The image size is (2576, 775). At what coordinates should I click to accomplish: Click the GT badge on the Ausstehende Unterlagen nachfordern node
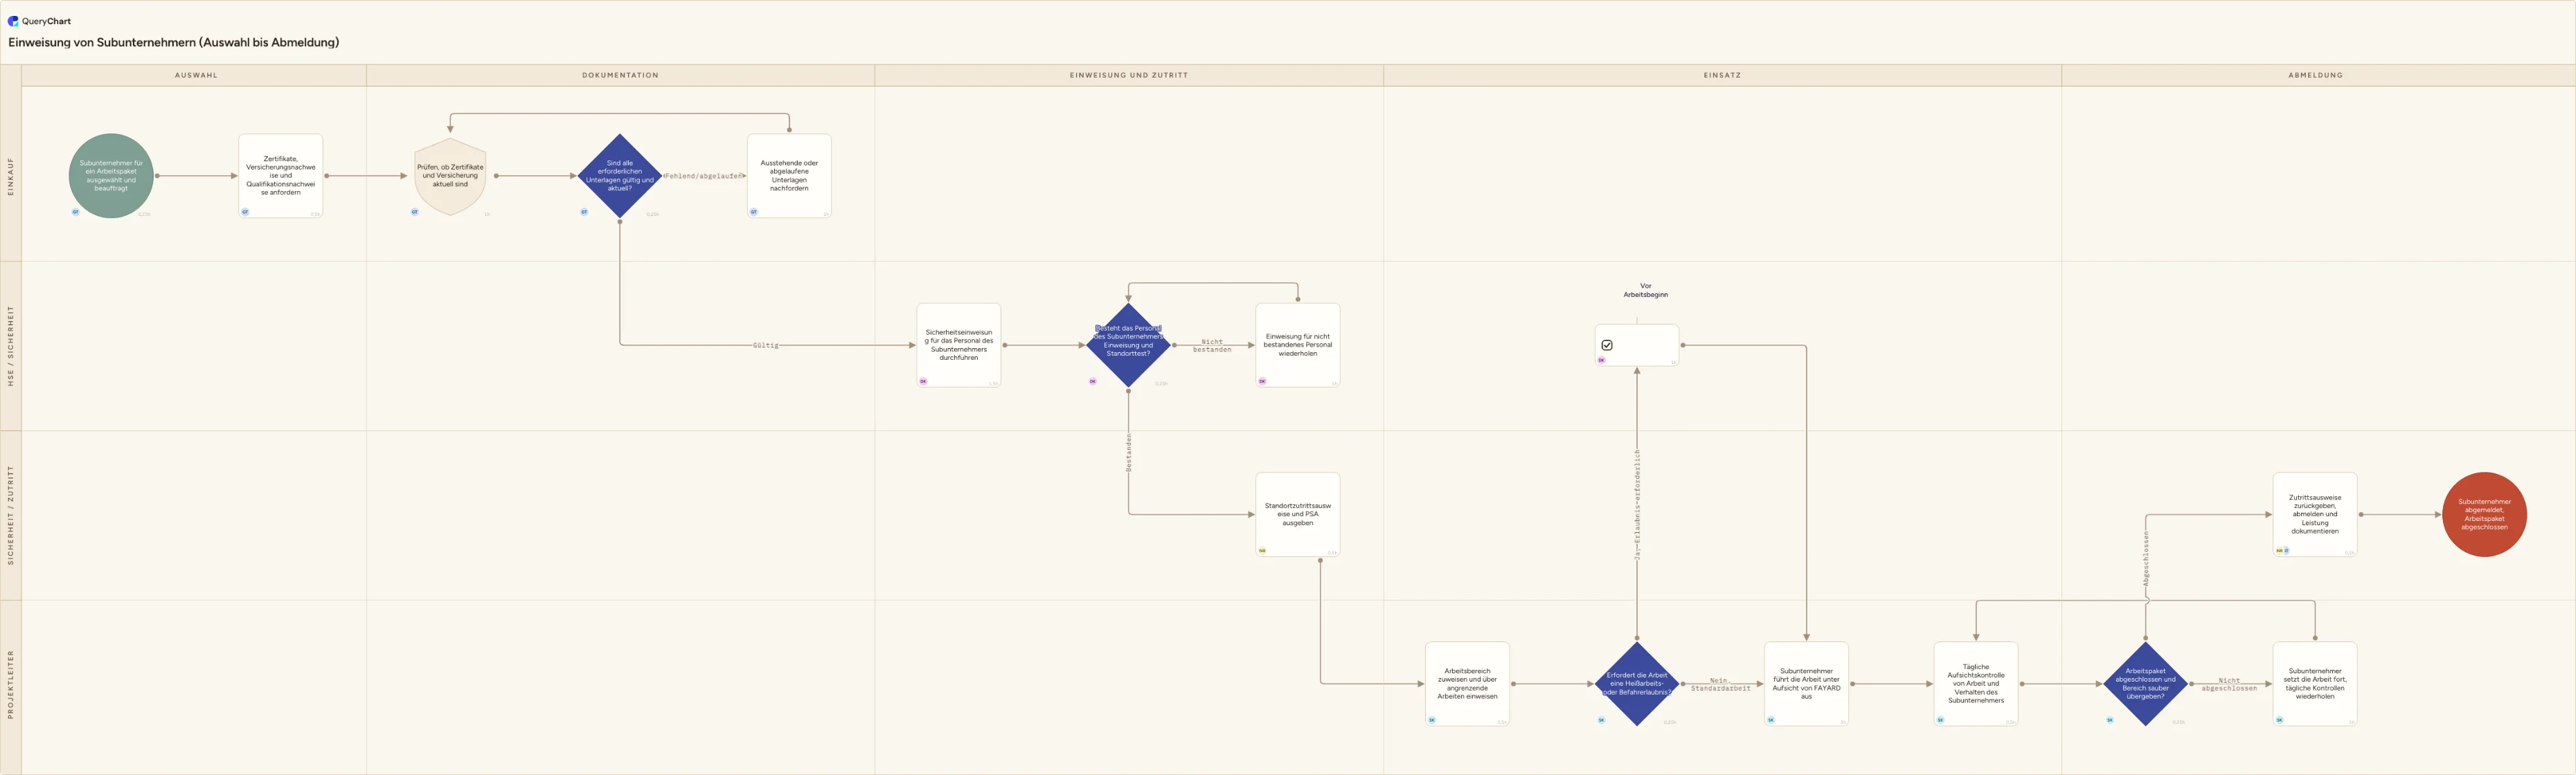point(753,212)
